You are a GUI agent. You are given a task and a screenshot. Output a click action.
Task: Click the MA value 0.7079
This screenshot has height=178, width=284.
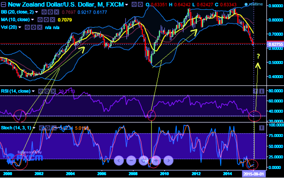tap(65, 20)
